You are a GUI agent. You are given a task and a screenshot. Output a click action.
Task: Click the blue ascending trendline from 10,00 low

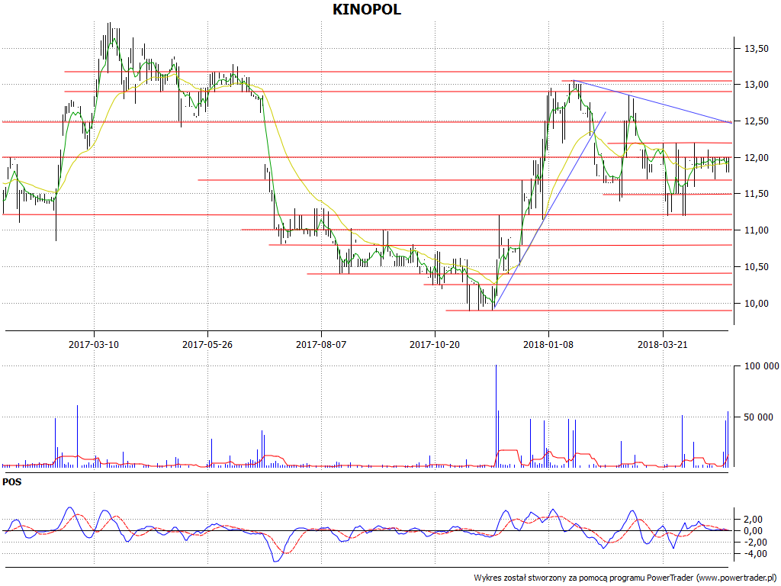coord(549,210)
